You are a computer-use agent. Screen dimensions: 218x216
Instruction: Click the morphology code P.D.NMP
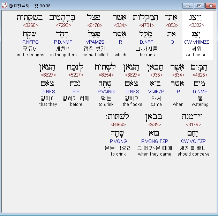[63, 42]
